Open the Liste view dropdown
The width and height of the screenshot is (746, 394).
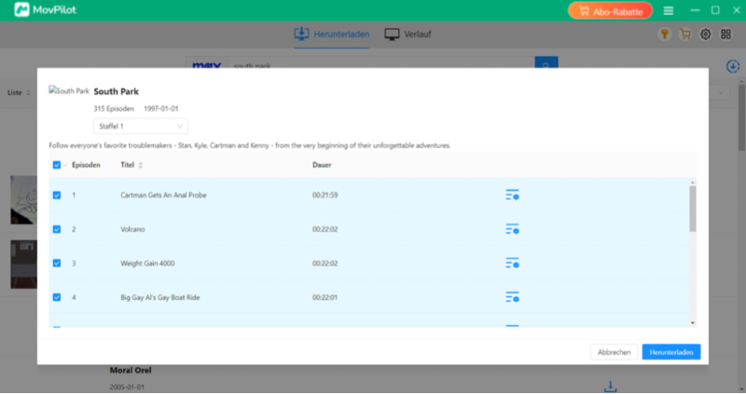19,92
